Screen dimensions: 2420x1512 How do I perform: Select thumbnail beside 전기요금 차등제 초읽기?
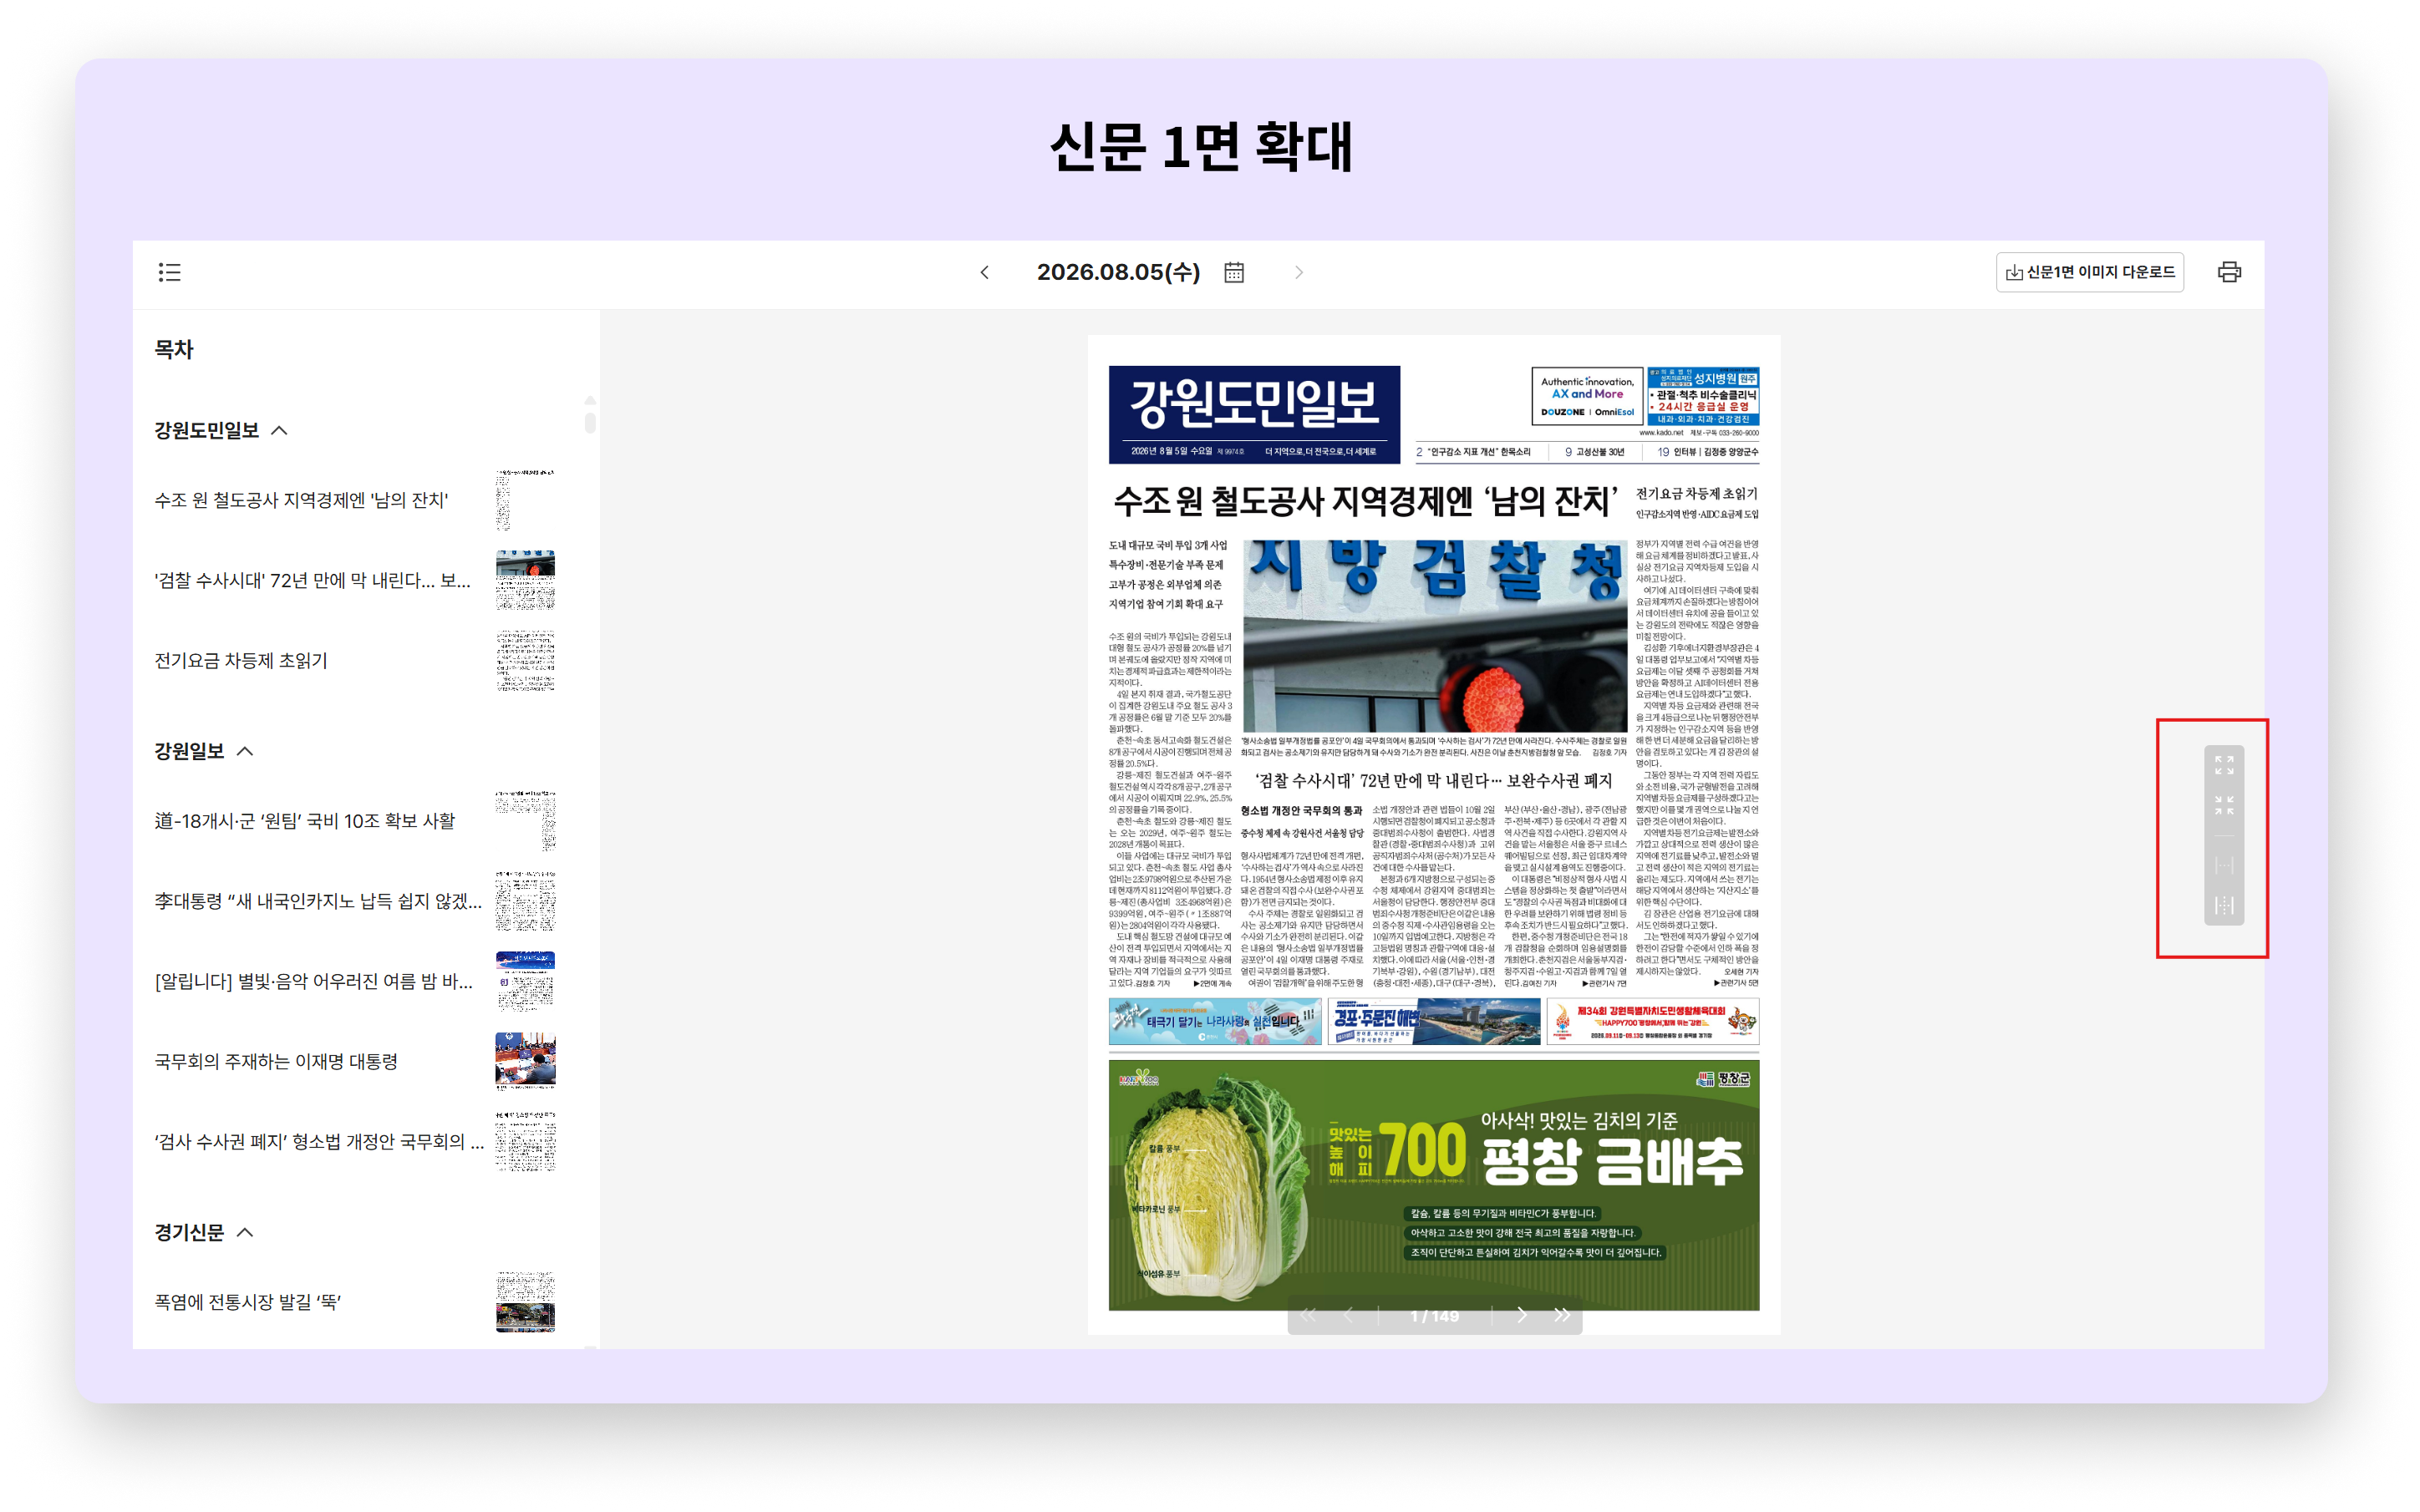[525, 660]
